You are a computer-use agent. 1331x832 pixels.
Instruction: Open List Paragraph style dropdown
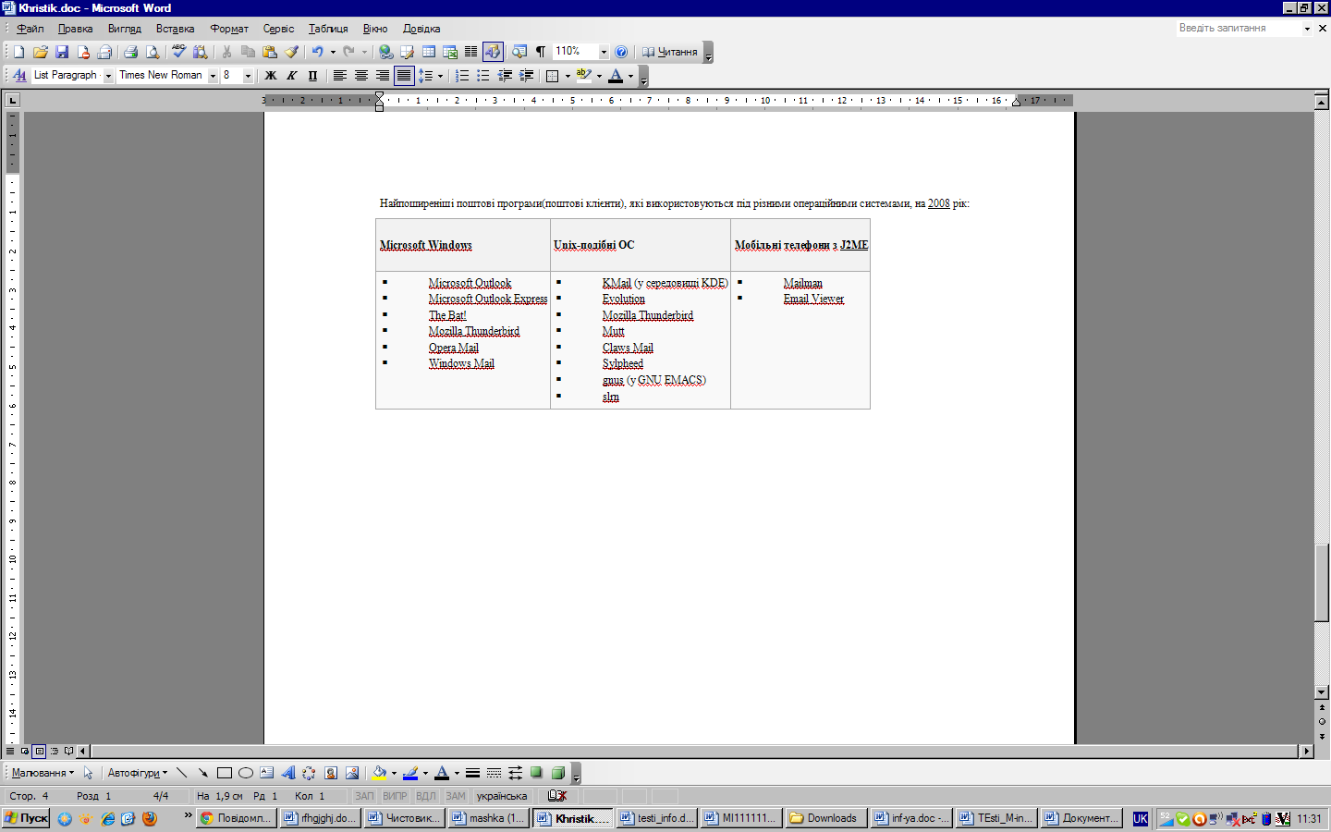pos(108,76)
